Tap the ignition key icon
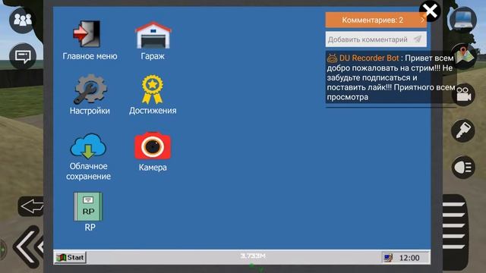The width and height of the screenshot is (486, 273). [462, 130]
